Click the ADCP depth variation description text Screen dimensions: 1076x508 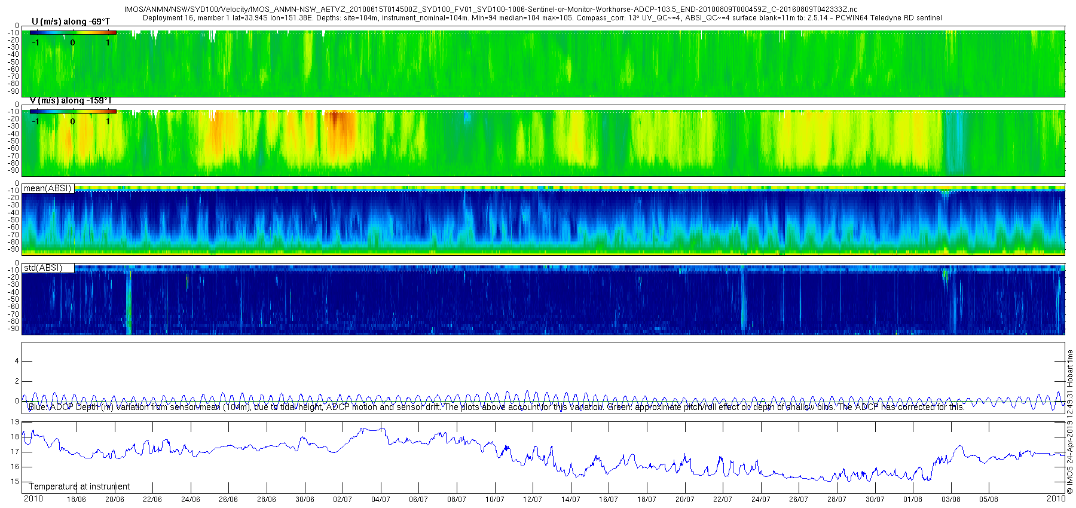496,407
